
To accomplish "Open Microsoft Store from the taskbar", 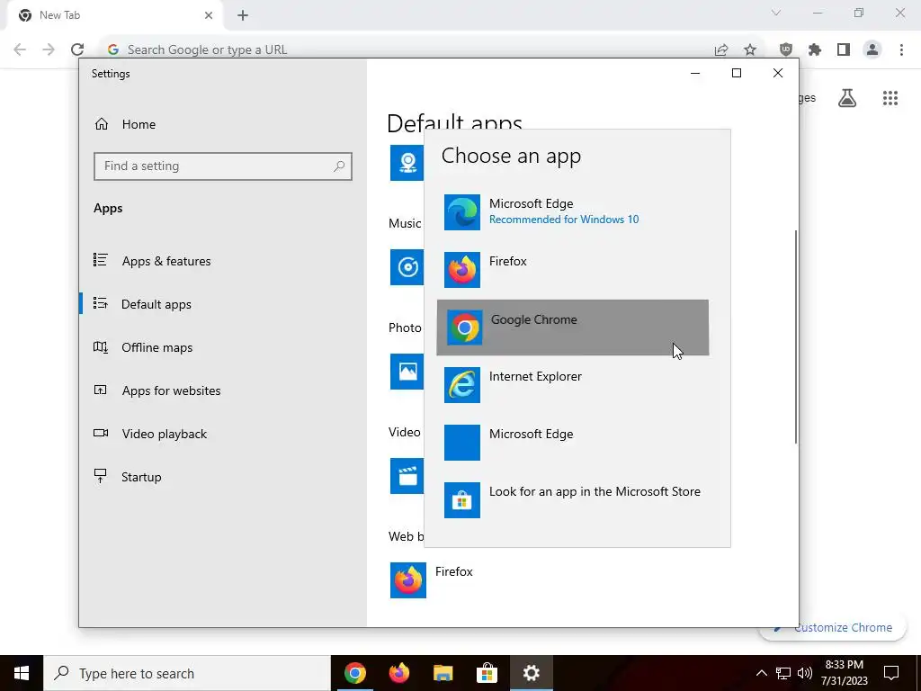I will tap(487, 673).
